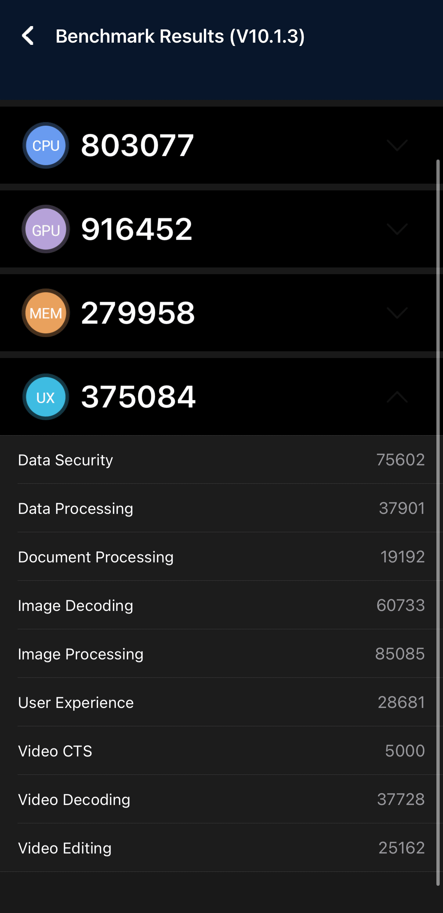443x913 pixels.
Task: Collapse the UX score section chevron
Action: click(x=397, y=397)
